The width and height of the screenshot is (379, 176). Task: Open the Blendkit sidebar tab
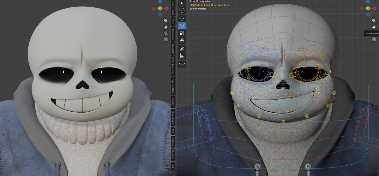[x=173, y=49]
